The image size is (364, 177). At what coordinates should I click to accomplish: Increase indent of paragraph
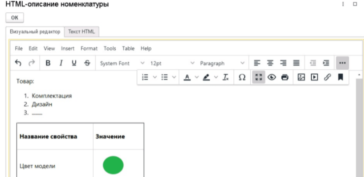click(326, 63)
